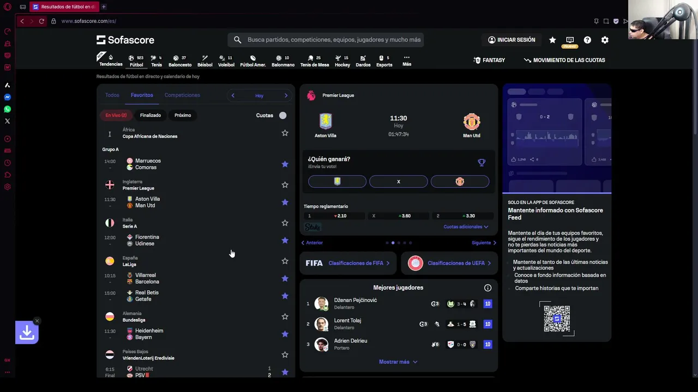Open the Hoy date picker
The image size is (698, 392).
point(259,95)
